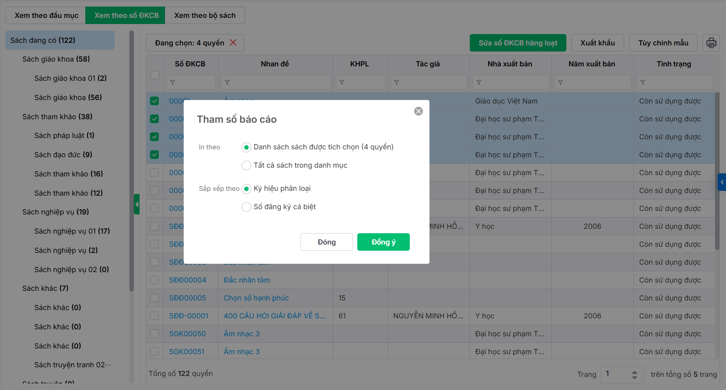Select 'Ký hiệu phân loại' sort option

click(247, 189)
